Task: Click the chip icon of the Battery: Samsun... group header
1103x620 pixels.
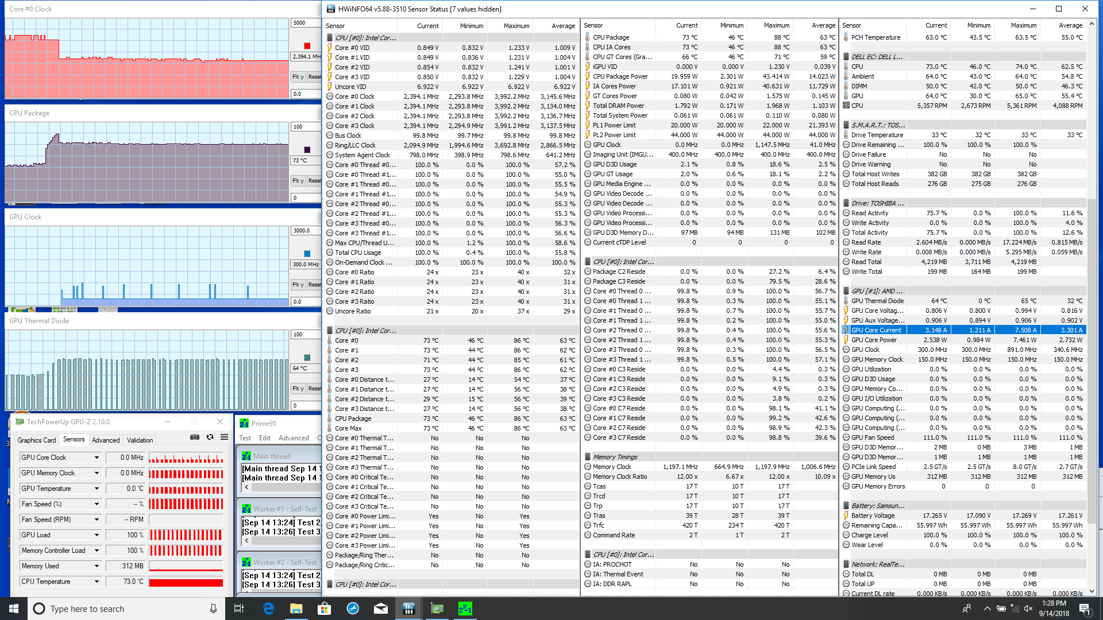Action: pos(846,506)
